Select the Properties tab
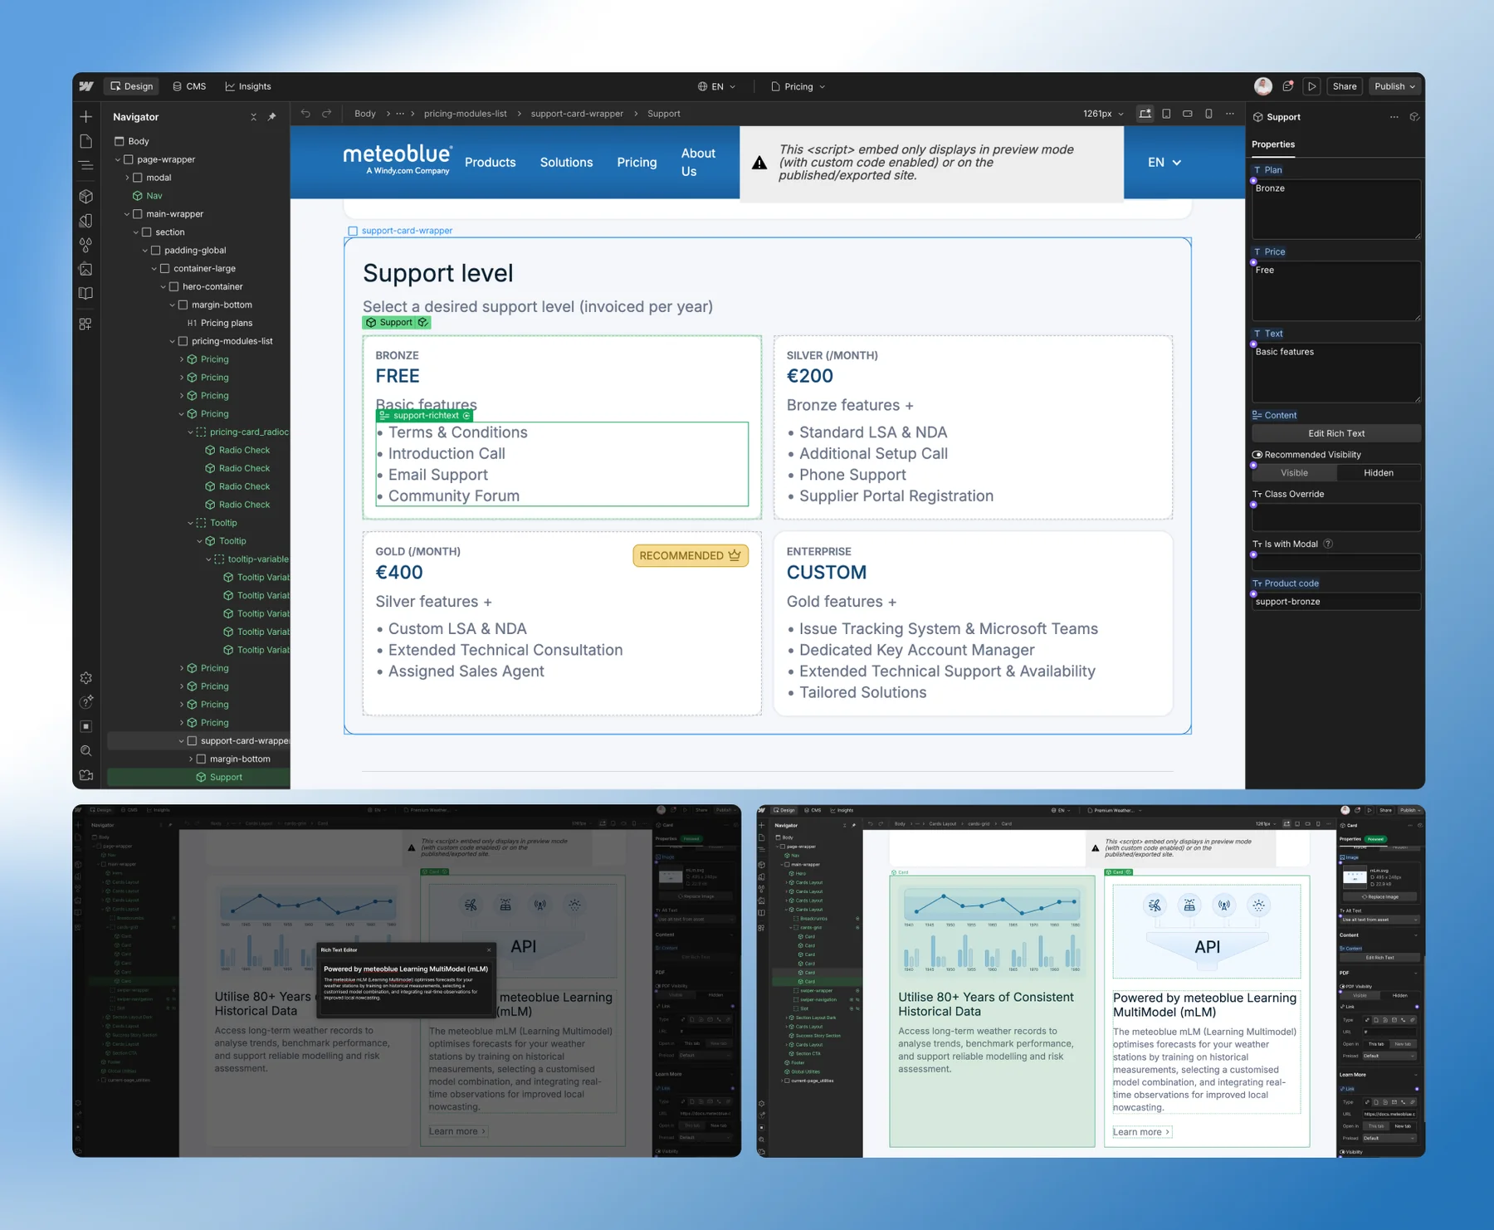The image size is (1494, 1230). tap(1273, 144)
